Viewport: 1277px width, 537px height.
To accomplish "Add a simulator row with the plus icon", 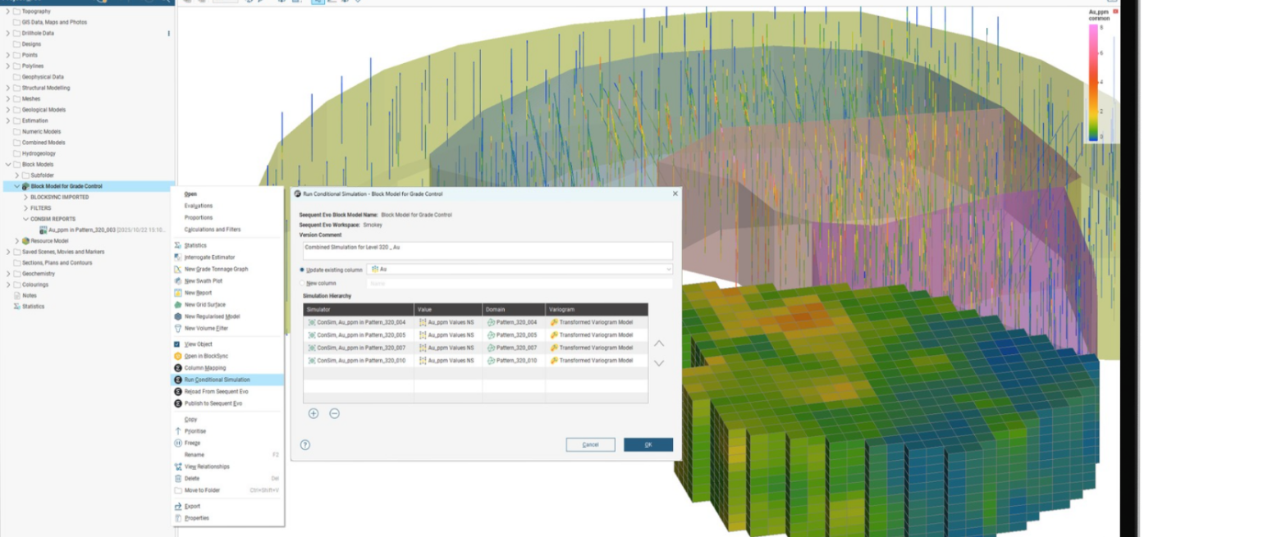I will (x=314, y=414).
